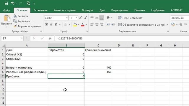Enable Перенести текст wrap text
This screenshot has width=189, height=106.
[130, 18]
